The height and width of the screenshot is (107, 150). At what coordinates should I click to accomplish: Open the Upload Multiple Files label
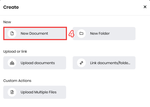pos(39,92)
